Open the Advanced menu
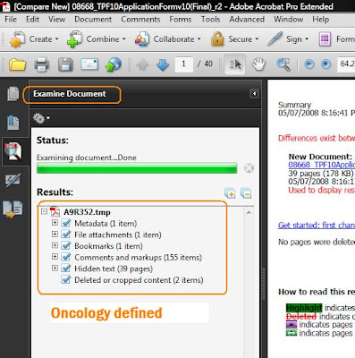Viewport: 355px width, 358px height. pos(247,20)
